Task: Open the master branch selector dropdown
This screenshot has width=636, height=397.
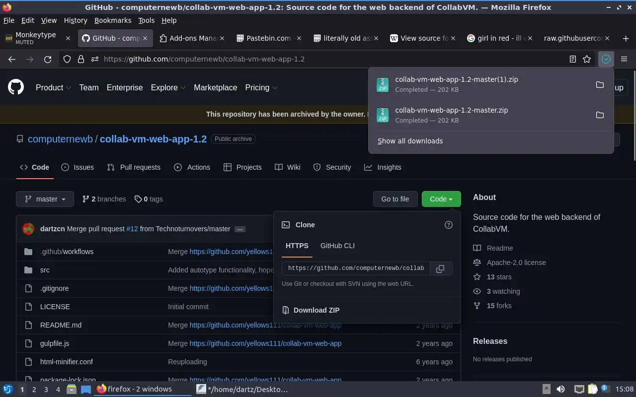Action: click(x=45, y=199)
